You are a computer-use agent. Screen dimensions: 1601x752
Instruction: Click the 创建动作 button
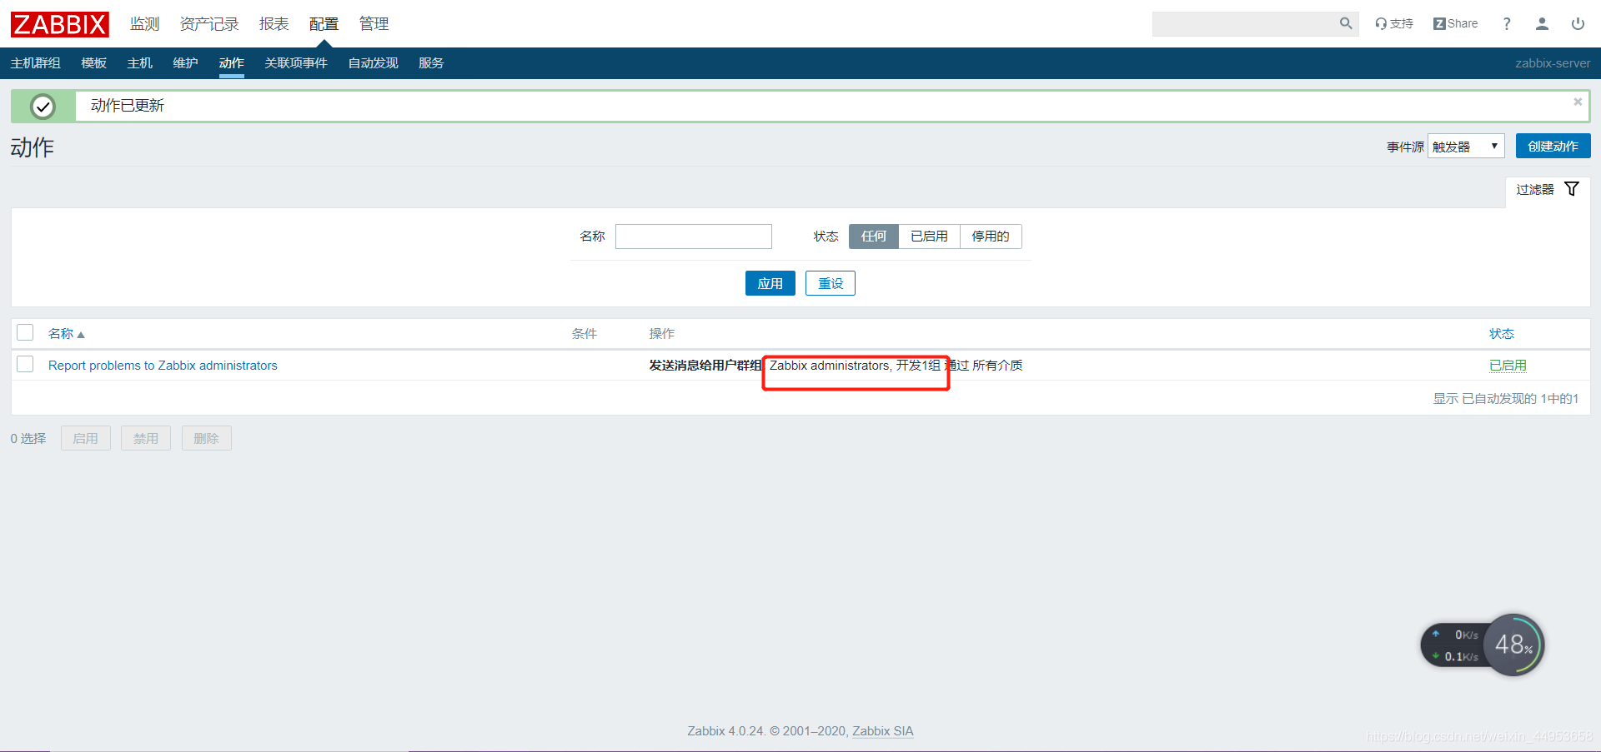[1553, 146]
